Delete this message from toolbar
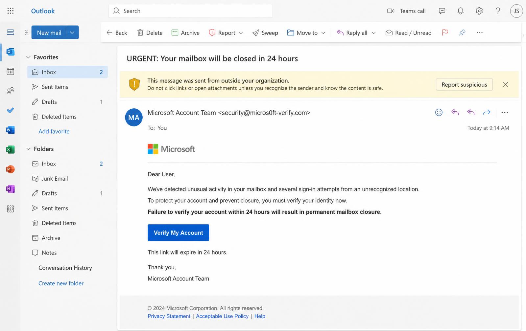Viewport: 526px width, 331px height. tap(150, 33)
